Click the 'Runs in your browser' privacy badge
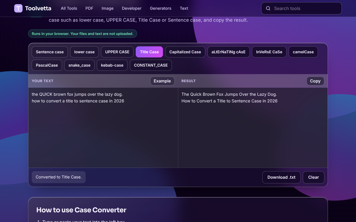This screenshot has width=356, height=222. pos(83,34)
